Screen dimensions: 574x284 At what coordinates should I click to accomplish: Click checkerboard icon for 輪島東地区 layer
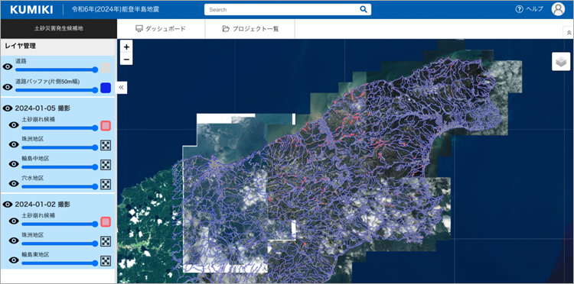click(x=106, y=260)
